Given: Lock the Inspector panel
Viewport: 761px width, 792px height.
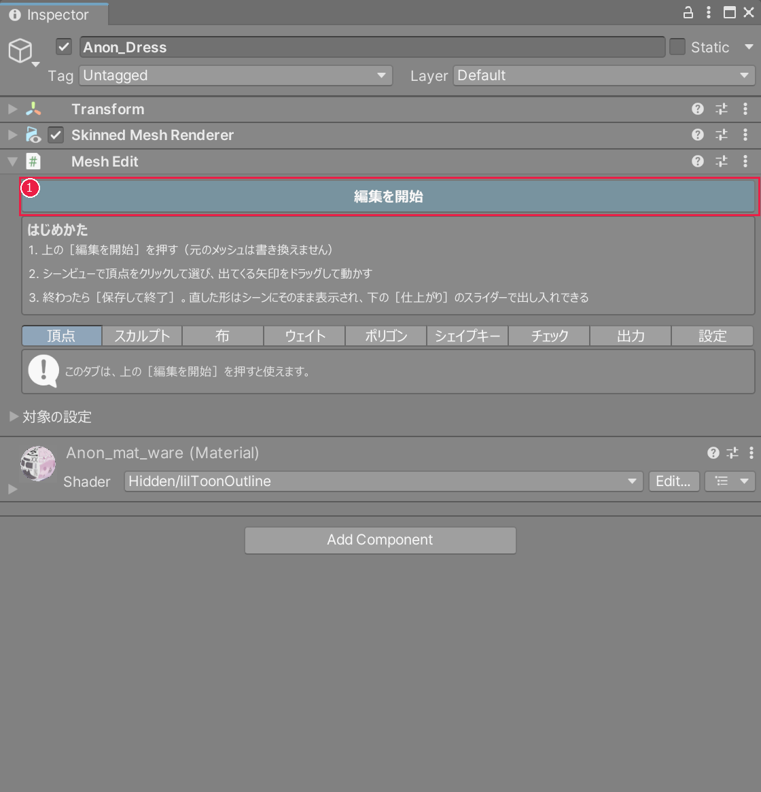Looking at the screenshot, I should [688, 13].
